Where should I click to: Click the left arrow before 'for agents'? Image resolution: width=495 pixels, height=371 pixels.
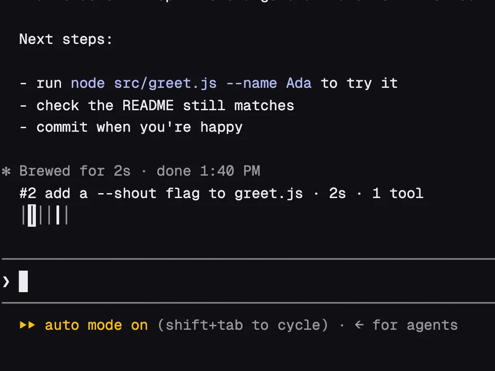(359, 325)
